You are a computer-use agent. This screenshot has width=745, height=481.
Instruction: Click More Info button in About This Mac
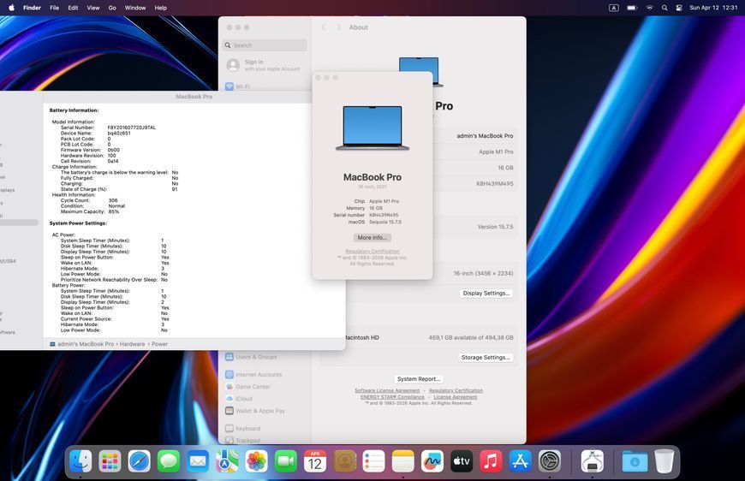click(372, 237)
